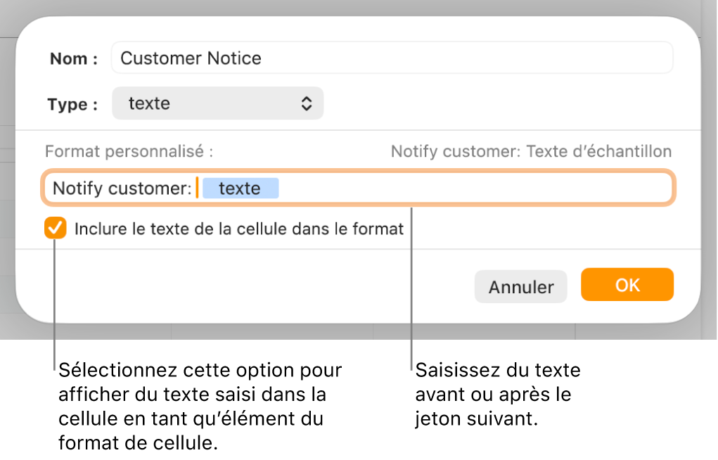Click Annuler to cancel the format
Screen dimensions: 718x460
520,286
